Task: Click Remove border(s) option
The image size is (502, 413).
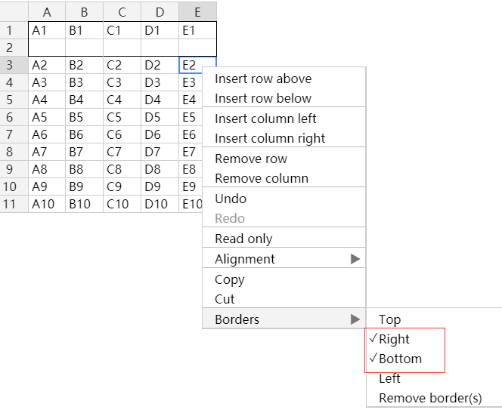Action: click(434, 398)
